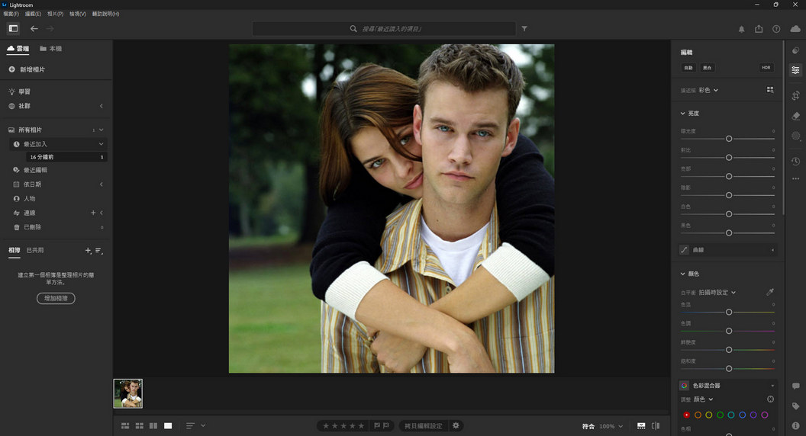Toggle the left panel visibility button
Viewport: 806px width, 436px height.
13,28
